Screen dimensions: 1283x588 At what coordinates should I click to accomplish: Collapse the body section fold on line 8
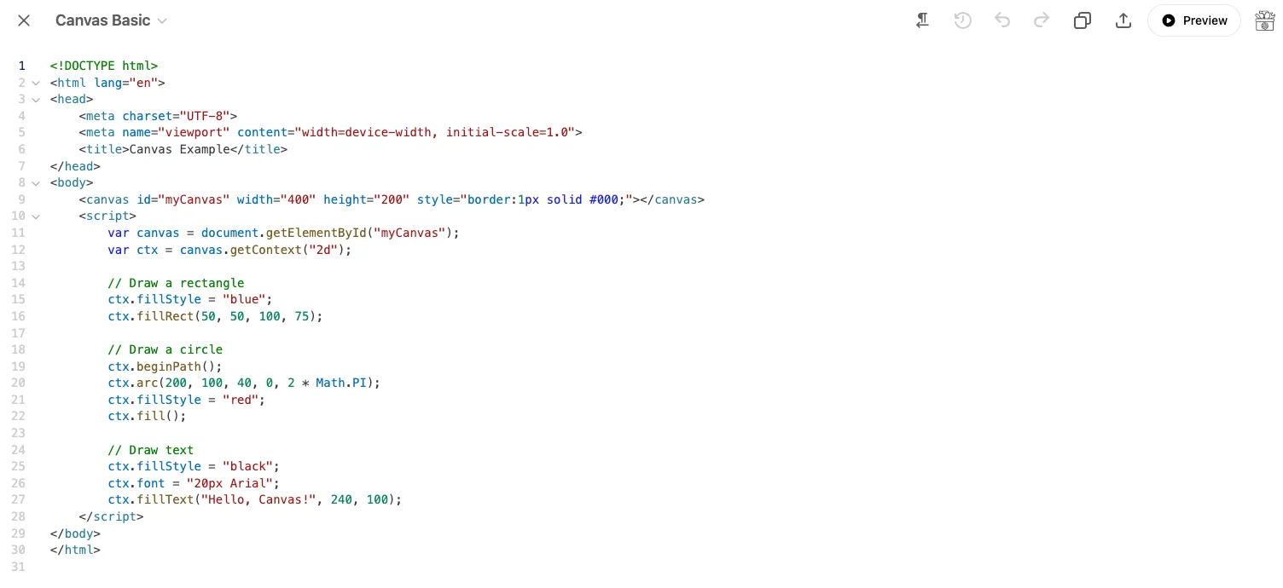[36, 182]
